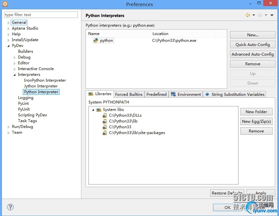This screenshot has height=216, width=279.
Task: Collapse the System libs node
Action: click(x=93, y=110)
